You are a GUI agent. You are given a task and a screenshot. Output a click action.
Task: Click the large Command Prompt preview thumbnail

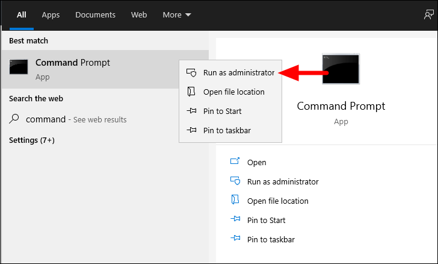[x=341, y=69]
